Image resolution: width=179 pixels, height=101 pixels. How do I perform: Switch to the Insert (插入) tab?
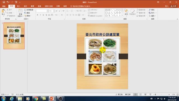coord(18,6)
